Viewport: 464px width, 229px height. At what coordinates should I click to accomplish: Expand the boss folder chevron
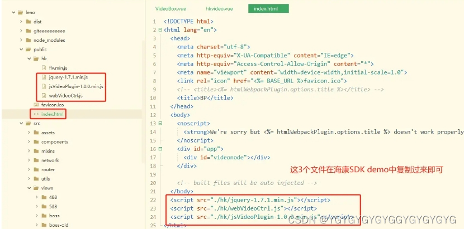[x=37, y=216]
